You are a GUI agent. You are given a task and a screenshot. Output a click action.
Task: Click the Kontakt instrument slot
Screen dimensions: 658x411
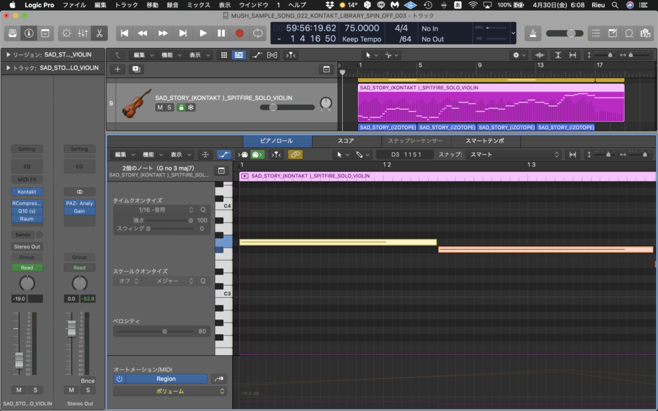26,191
